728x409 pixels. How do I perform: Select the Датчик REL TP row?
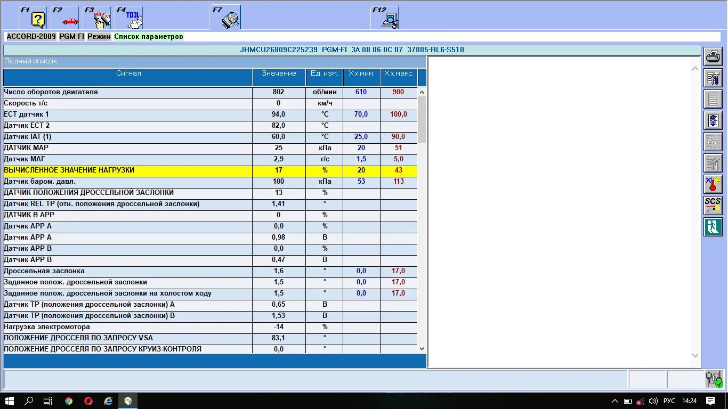211,204
